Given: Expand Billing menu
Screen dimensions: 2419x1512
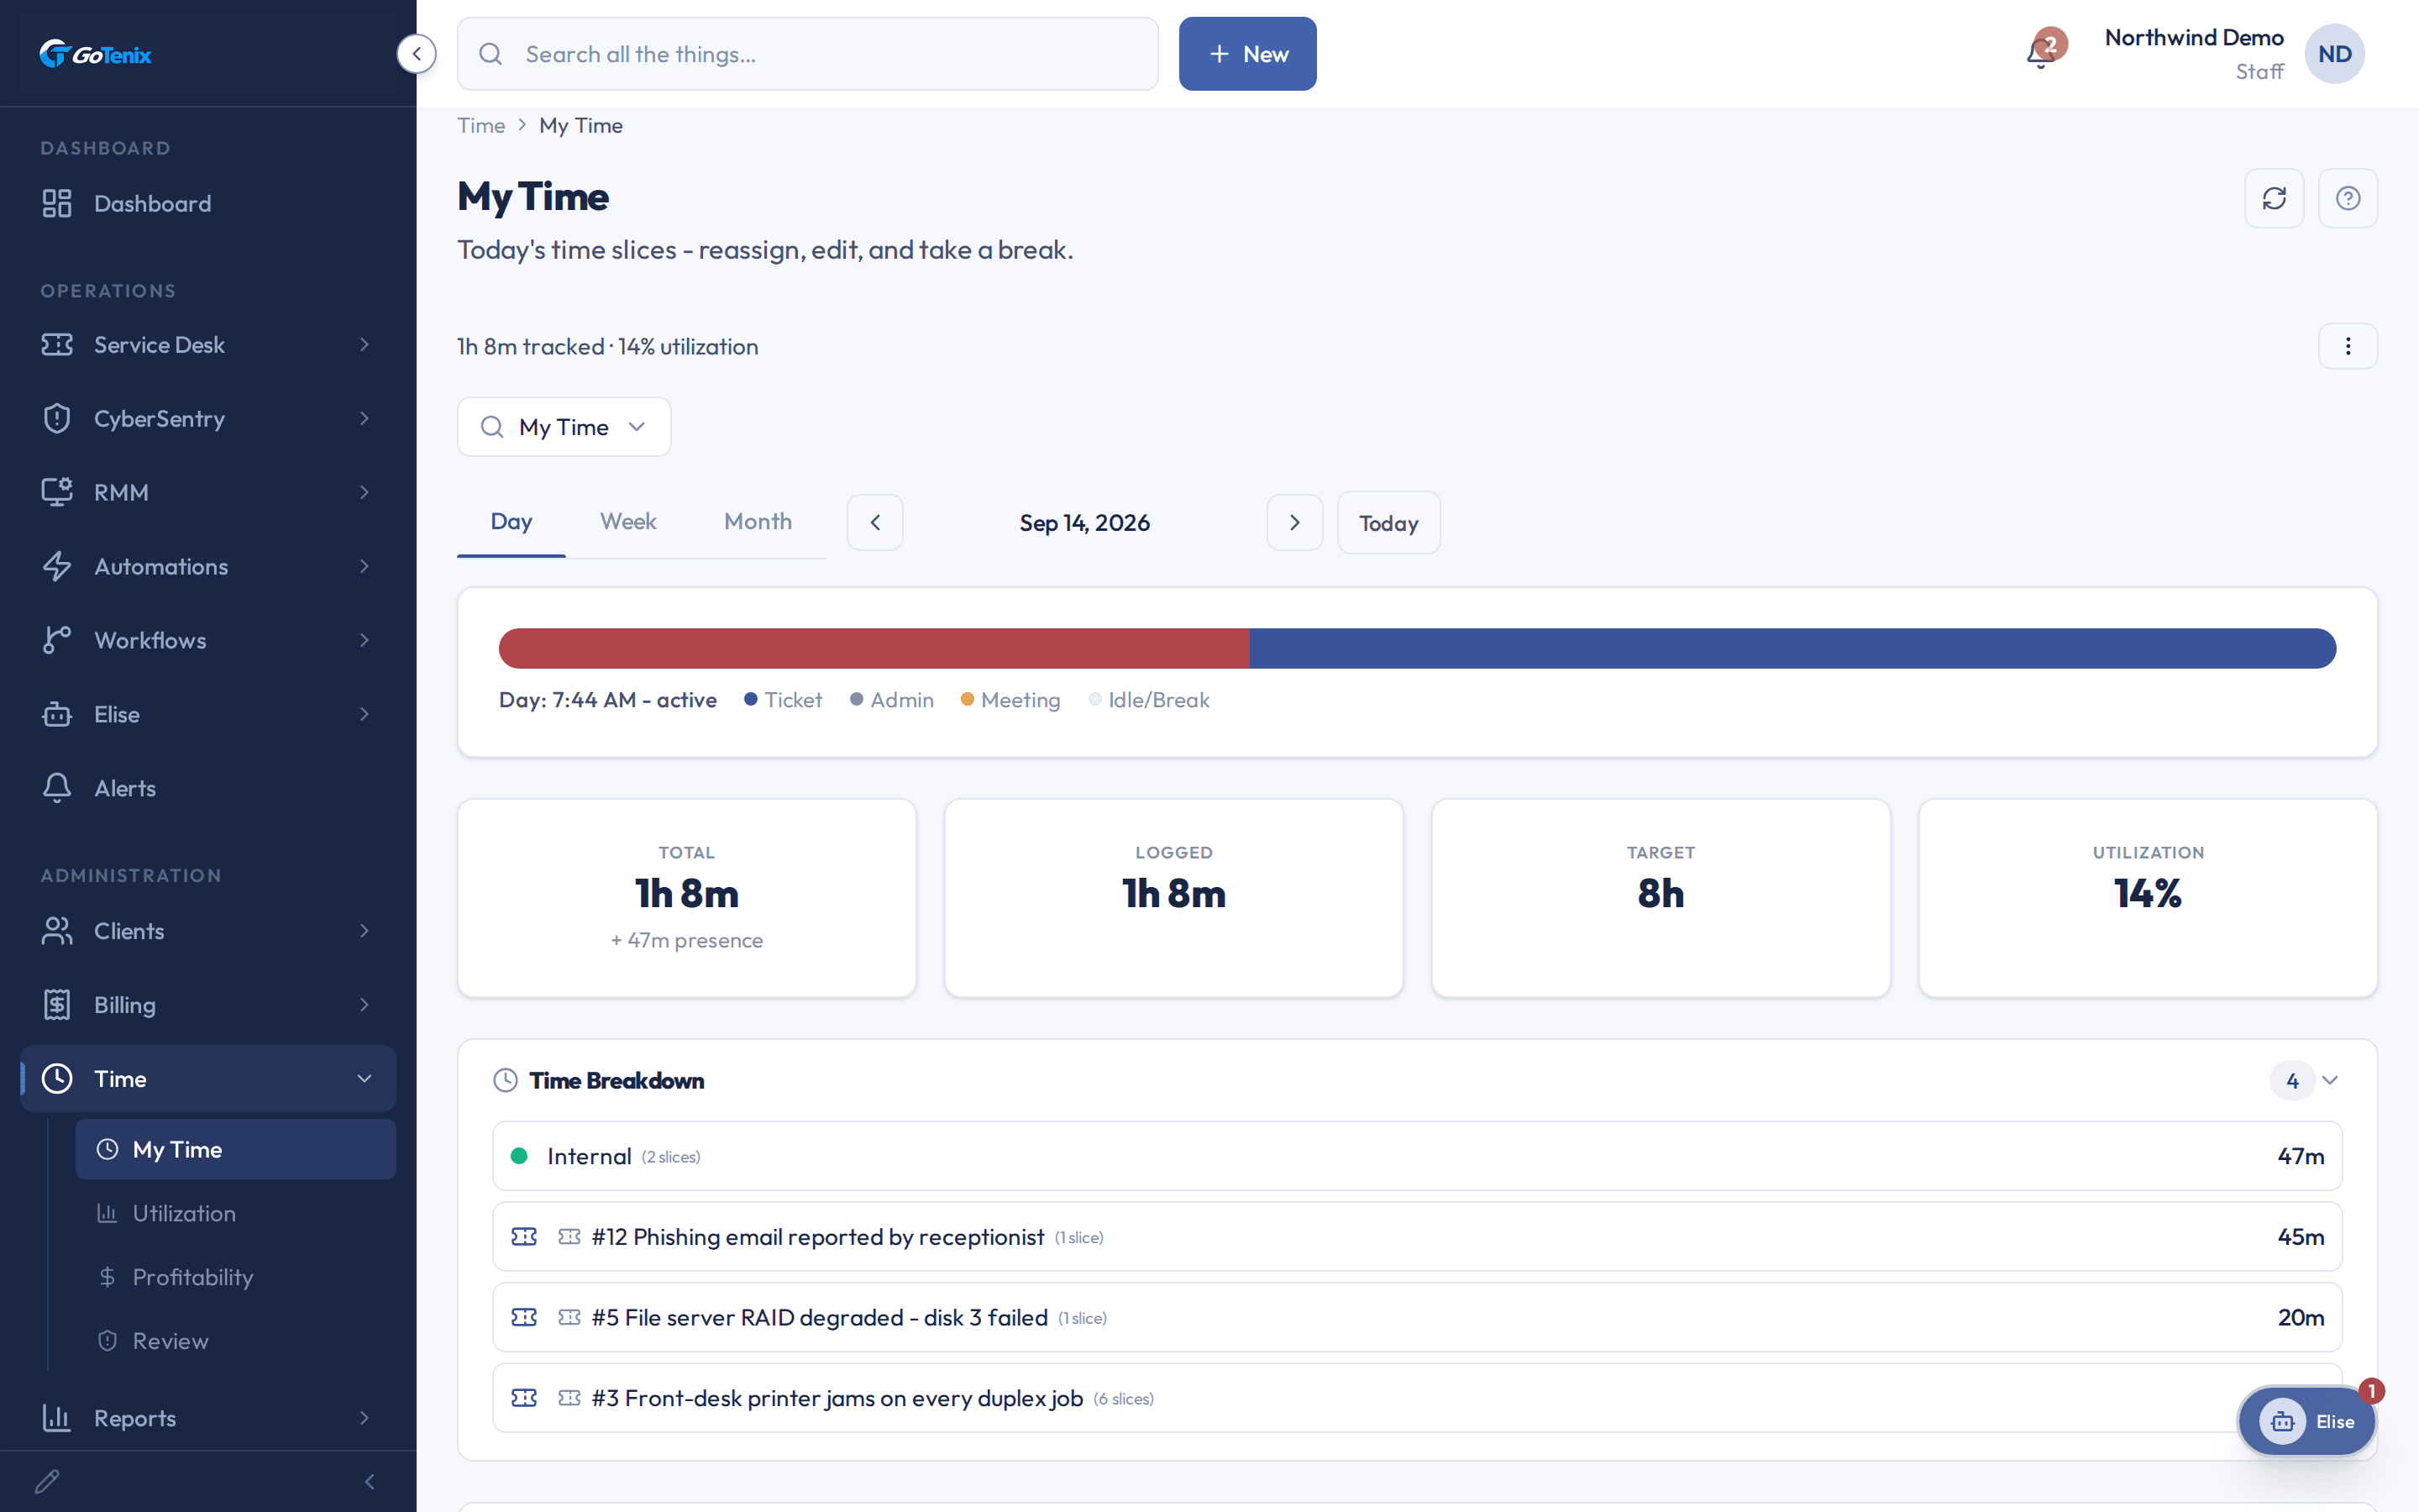Looking at the screenshot, I should (208, 1005).
